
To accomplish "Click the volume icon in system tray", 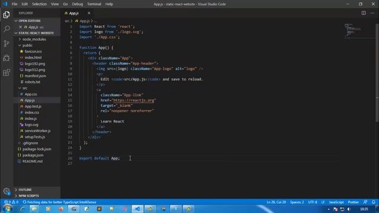I will [x=349, y=209].
